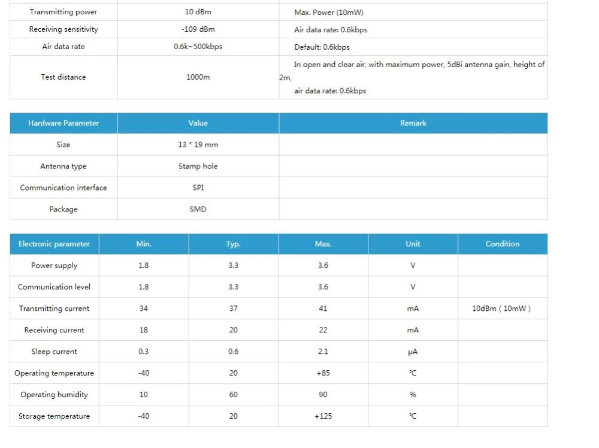Screen dimensions: 599x448
Task: Select the 'Test distance' label
Action: [x=63, y=77]
